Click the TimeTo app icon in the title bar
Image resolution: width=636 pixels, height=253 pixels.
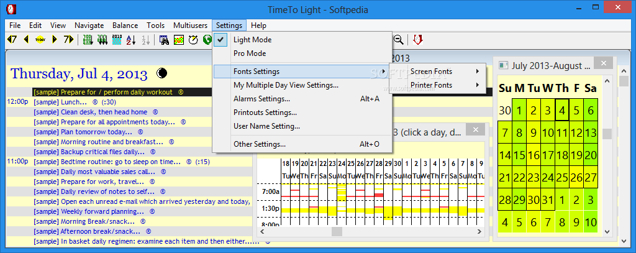[x=11, y=9]
